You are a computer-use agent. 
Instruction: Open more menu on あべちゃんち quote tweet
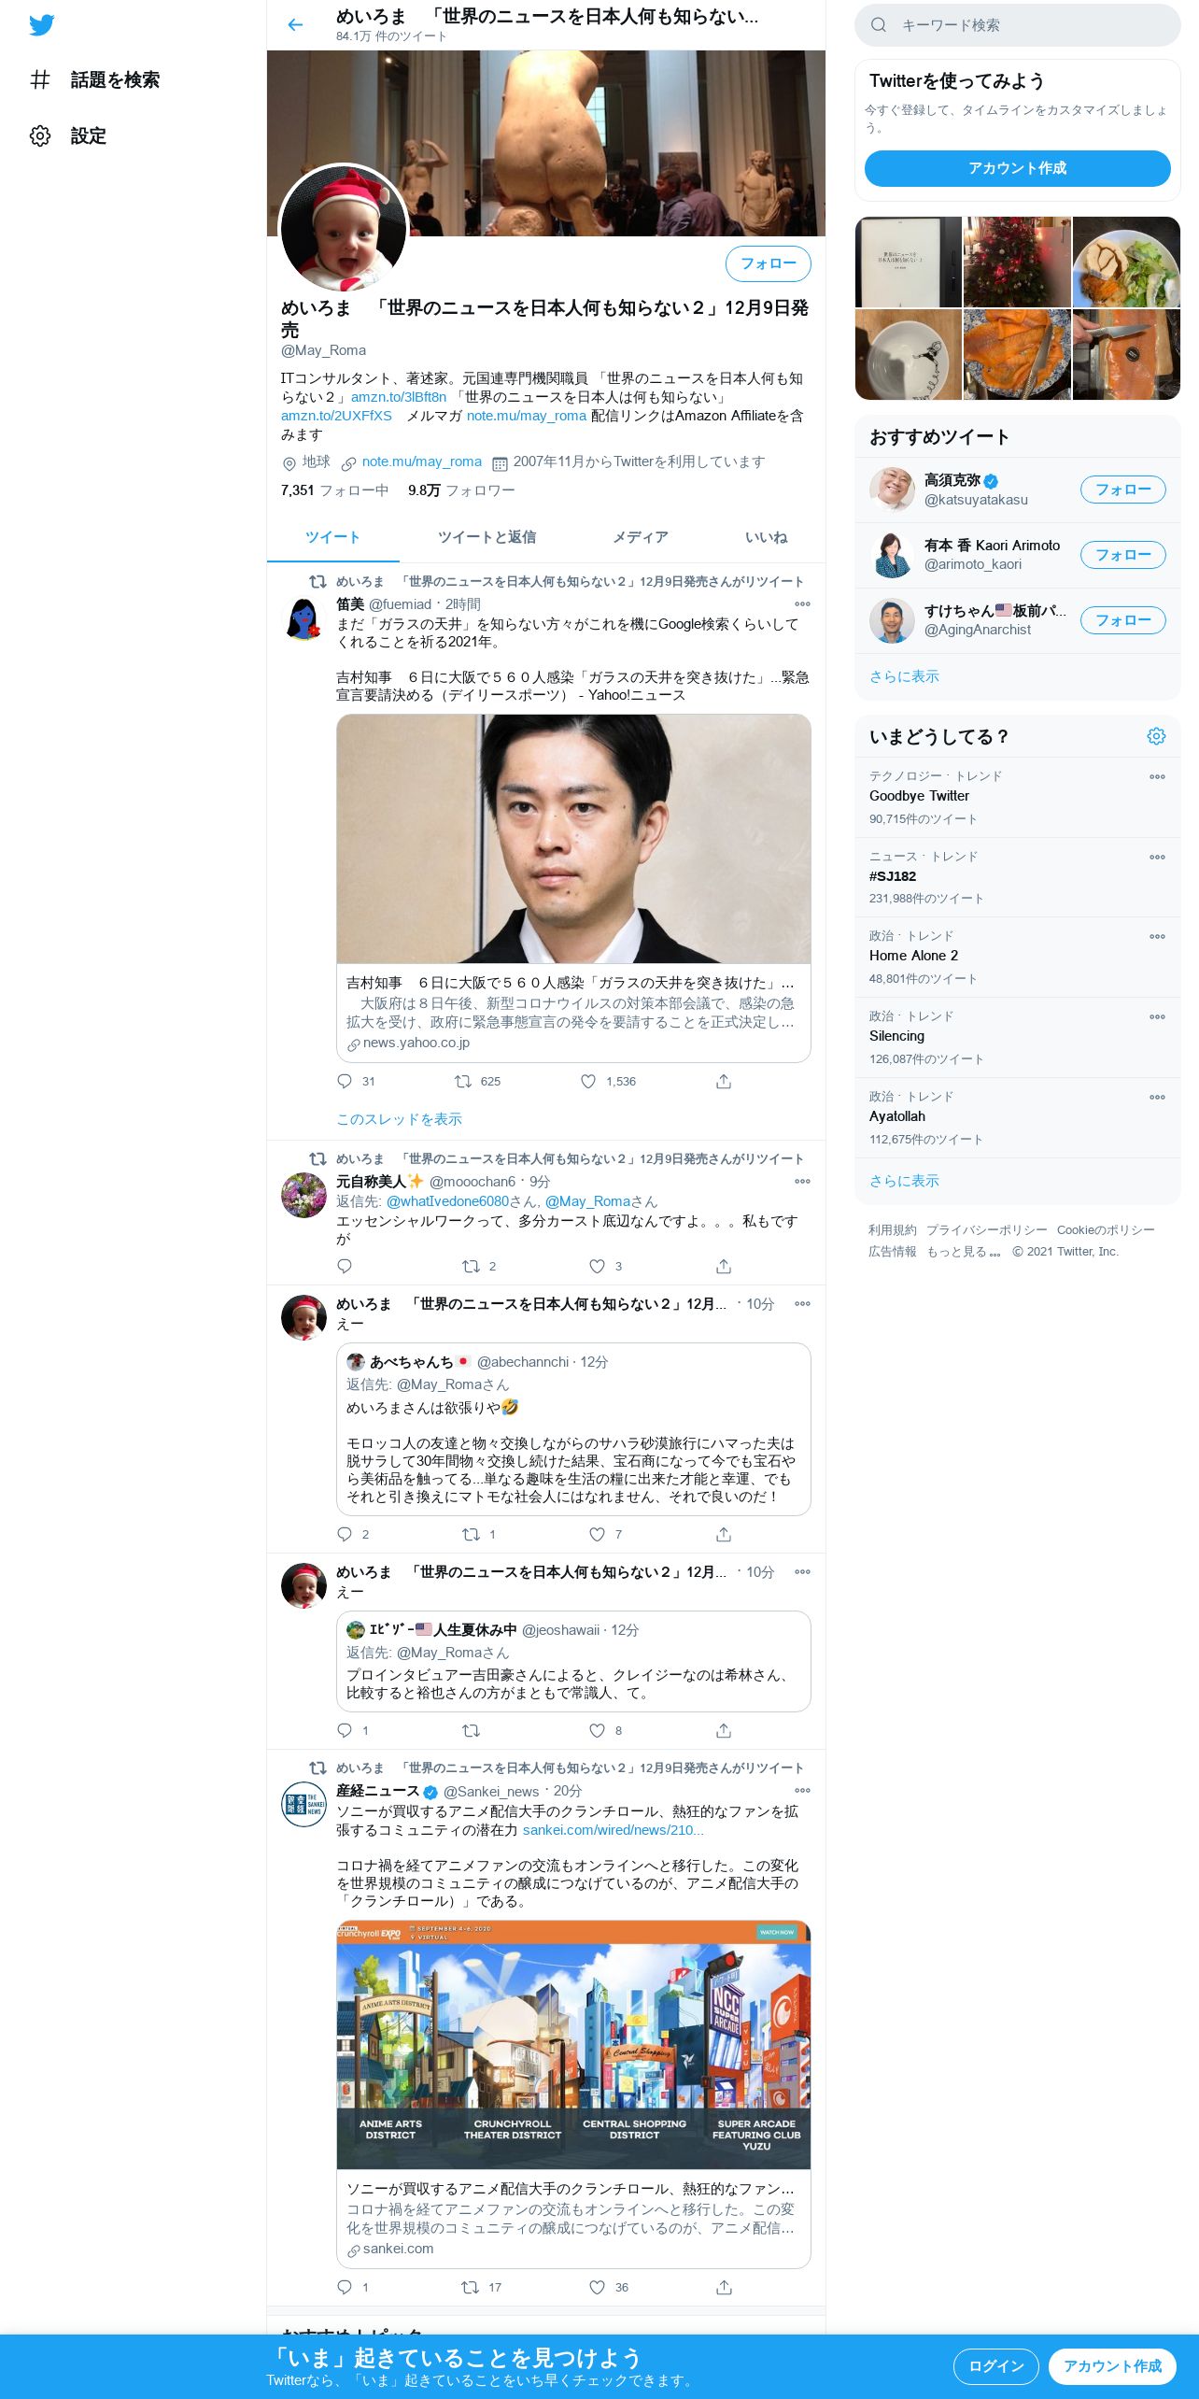802,1304
